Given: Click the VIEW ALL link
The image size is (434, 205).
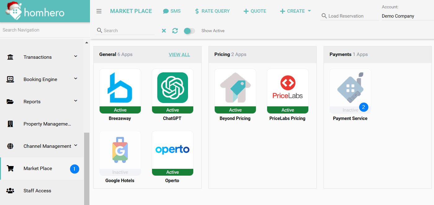Looking at the screenshot, I should tap(179, 55).
